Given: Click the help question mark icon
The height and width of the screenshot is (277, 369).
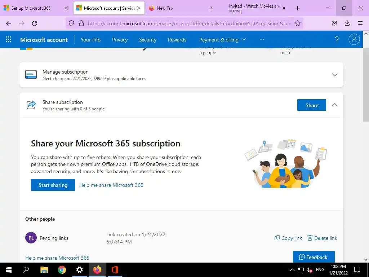Looking at the screenshot, I should [337, 39].
